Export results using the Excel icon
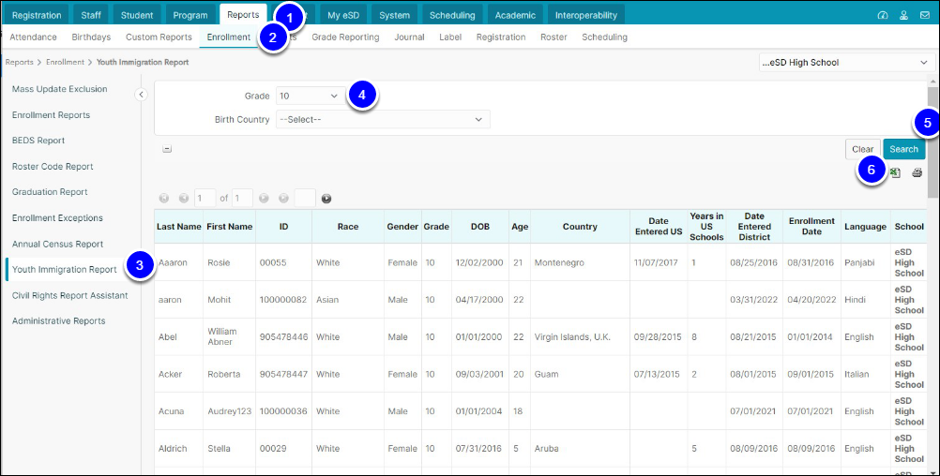Screen dimensions: 940x476 tap(895, 172)
